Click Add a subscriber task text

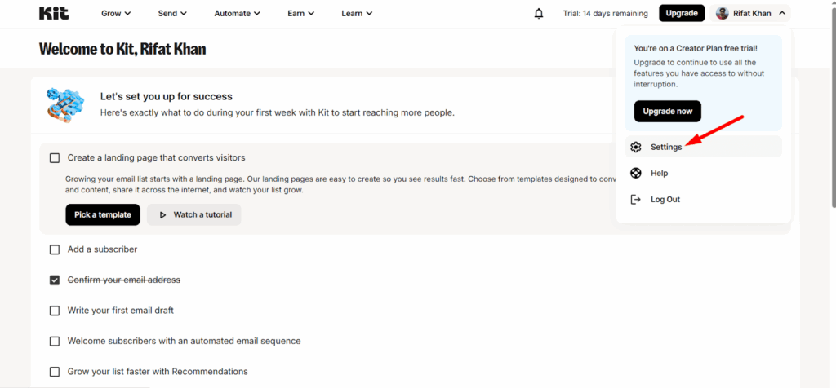[102, 249]
